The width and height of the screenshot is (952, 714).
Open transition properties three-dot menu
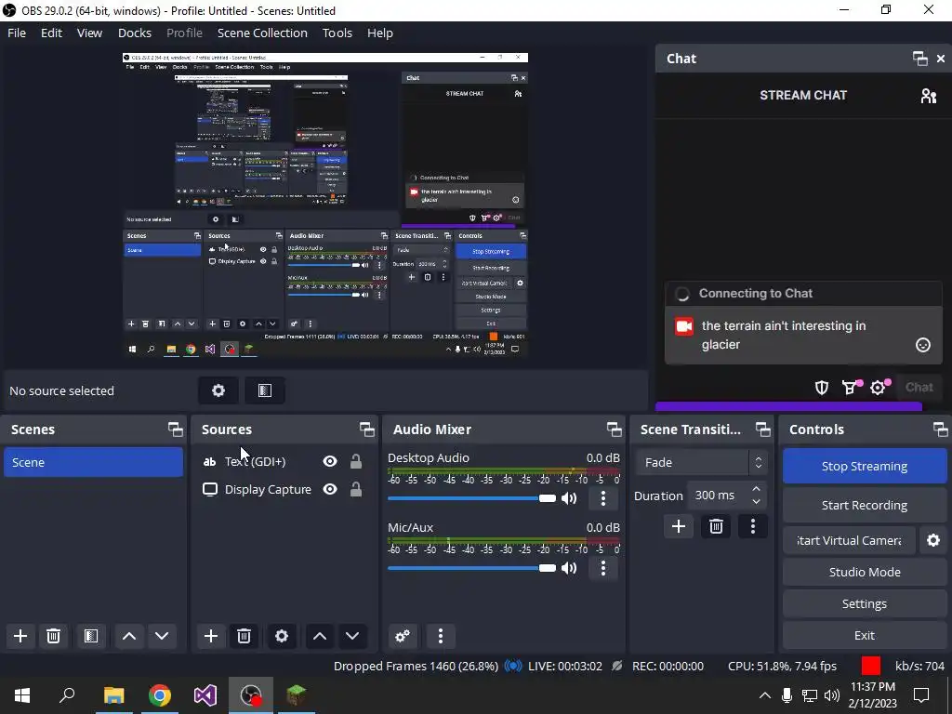click(x=753, y=526)
